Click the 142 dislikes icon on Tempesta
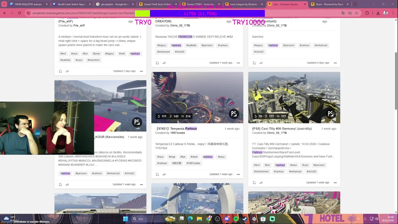The width and height of the screenshot is (398, 224). pyautogui.click(x=170, y=116)
